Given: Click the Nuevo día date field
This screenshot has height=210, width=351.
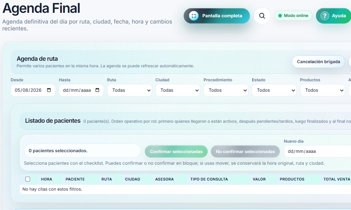Looking at the screenshot, I should pyautogui.click(x=317, y=151).
